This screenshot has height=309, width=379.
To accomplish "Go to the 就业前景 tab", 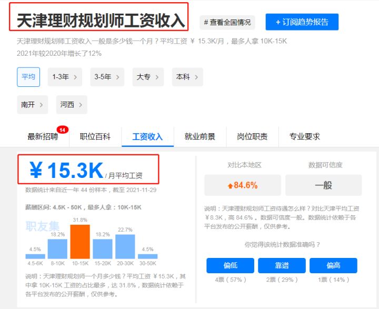I will pos(200,137).
